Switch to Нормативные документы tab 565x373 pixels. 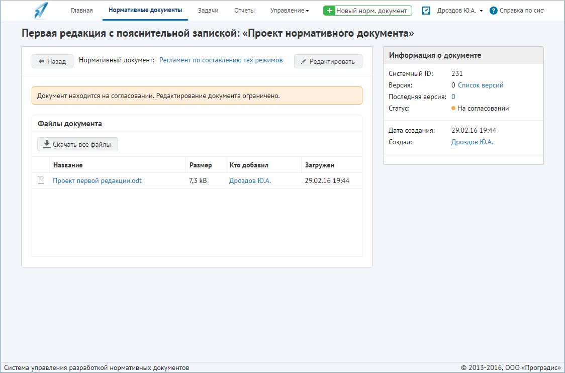tap(145, 10)
